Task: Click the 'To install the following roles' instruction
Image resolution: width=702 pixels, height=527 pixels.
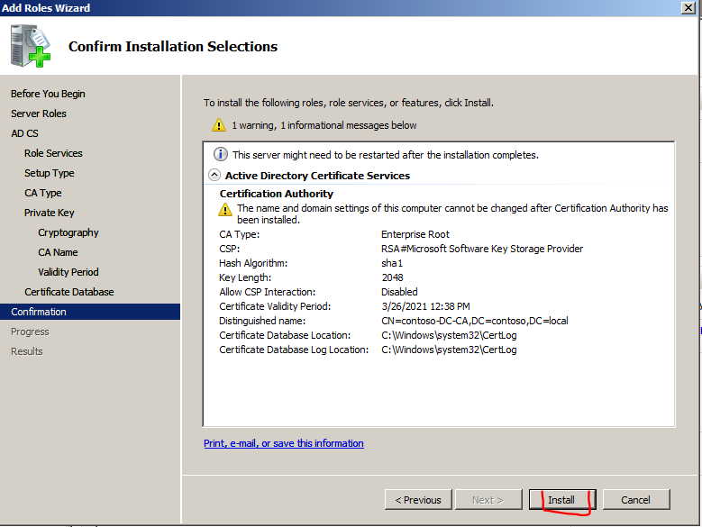Action: tap(349, 103)
